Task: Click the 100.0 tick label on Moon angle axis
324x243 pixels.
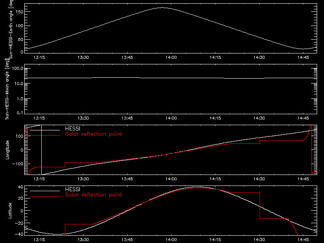Action: [17, 68]
